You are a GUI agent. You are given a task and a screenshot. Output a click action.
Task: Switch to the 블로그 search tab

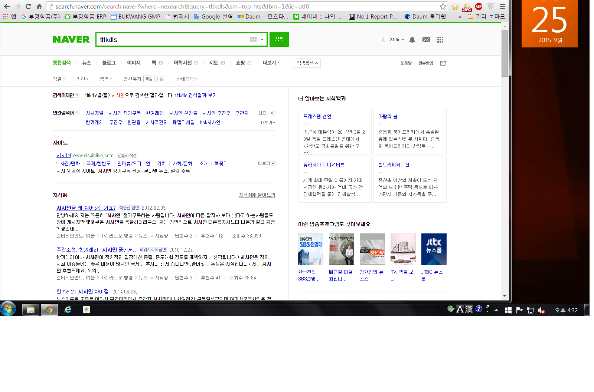pos(109,63)
